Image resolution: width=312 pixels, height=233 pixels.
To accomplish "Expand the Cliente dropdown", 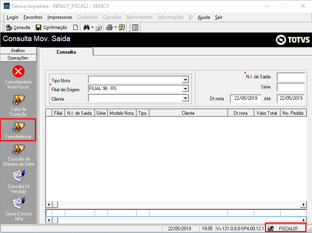I will 185,98.
